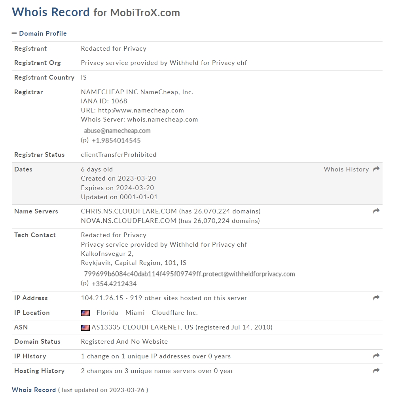This screenshot has width=396, height=396.
Task: Click the Whois Record for MobiTroX.com title
Action: [x=96, y=12]
